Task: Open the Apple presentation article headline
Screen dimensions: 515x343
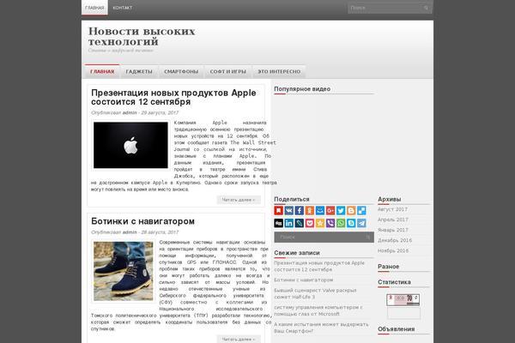Action: tap(173, 97)
